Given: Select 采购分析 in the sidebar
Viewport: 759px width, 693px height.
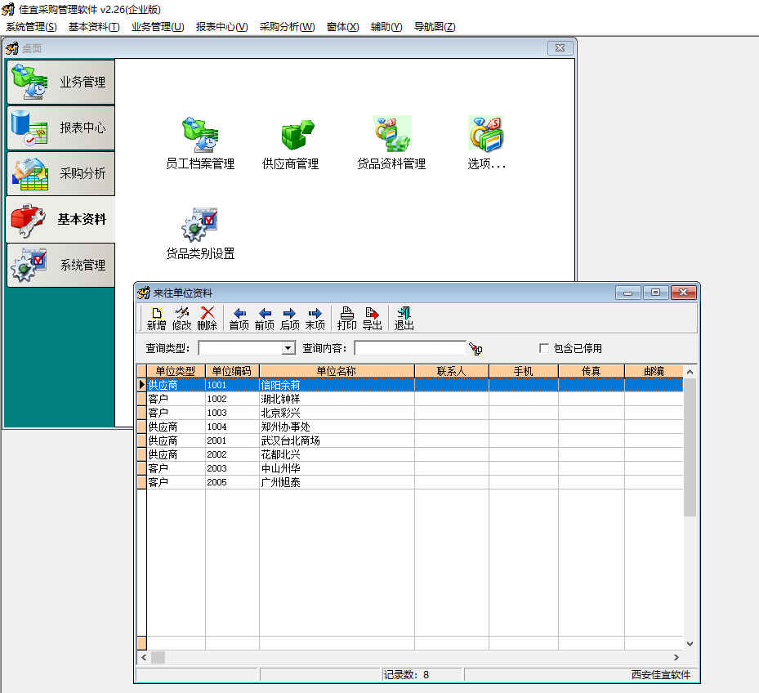Looking at the screenshot, I should [61, 173].
